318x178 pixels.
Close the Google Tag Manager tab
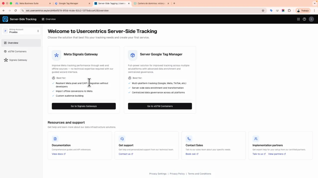click(89, 3)
